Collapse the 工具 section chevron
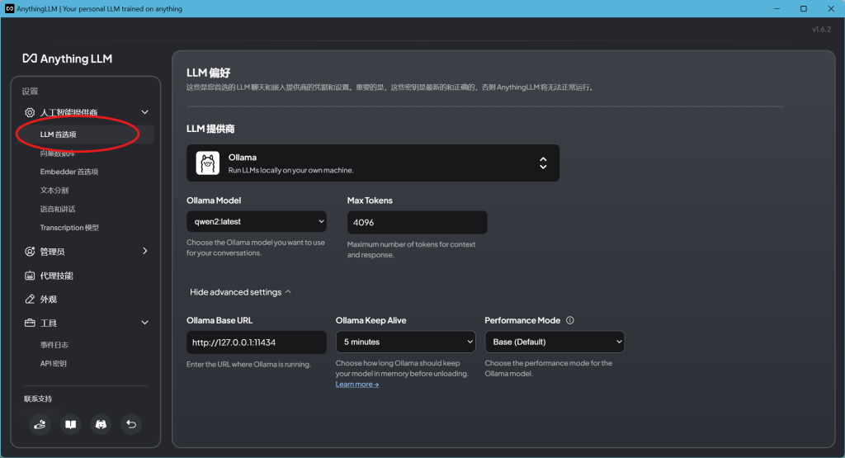This screenshot has width=845, height=458. [x=145, y=323]
